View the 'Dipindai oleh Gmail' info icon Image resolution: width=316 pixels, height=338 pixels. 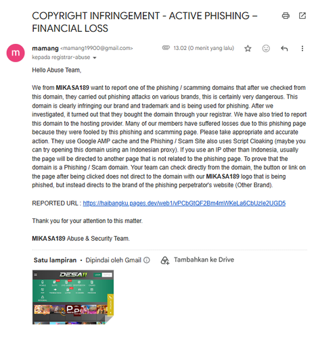[x=147, y=260]
